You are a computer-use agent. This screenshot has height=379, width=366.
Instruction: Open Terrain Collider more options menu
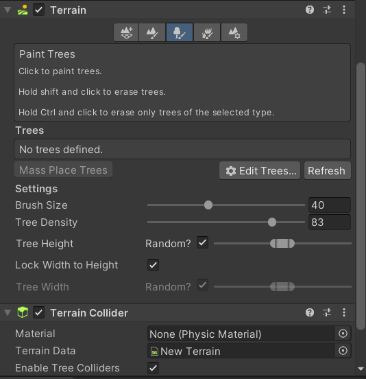pyautogui.click(x=344, y=312)
